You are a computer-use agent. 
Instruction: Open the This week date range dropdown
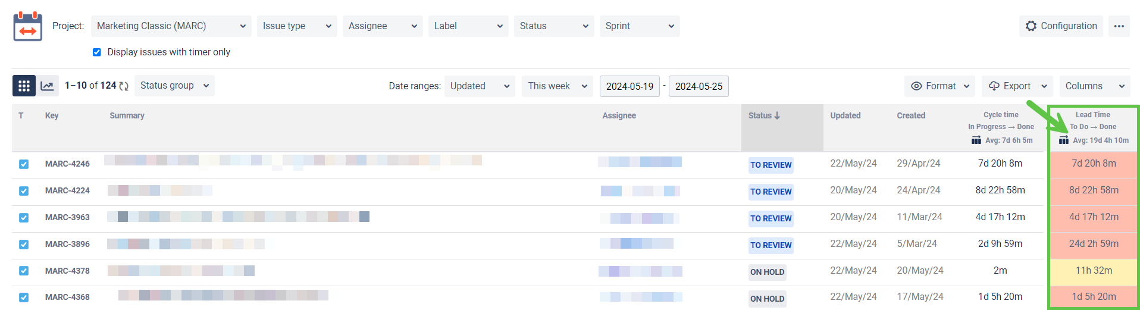(558, 86)
